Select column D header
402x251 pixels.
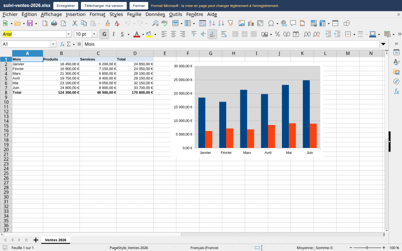tap(135, 53)
